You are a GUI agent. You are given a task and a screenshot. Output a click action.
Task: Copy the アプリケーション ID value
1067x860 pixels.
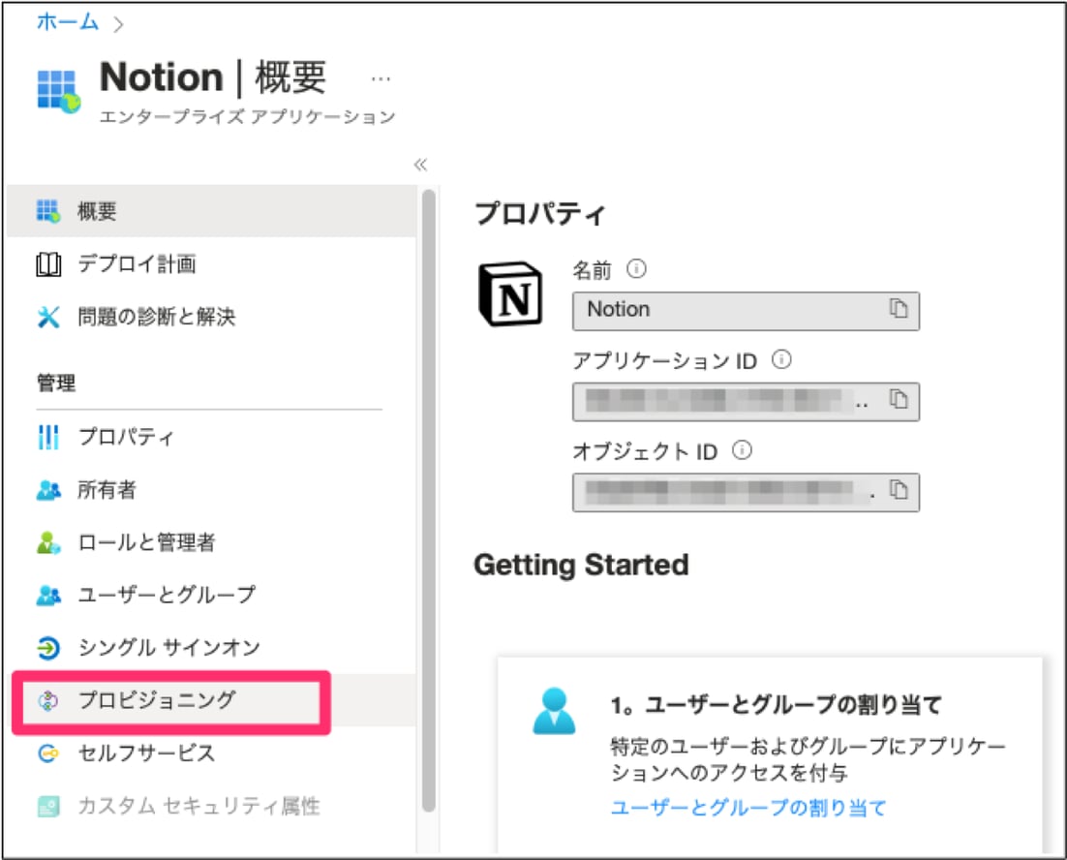900,399
